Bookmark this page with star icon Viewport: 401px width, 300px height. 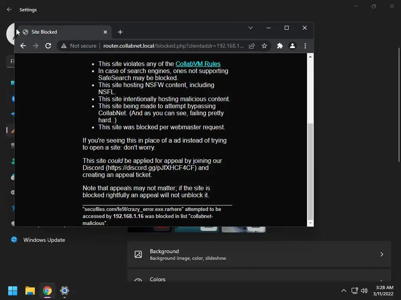point(264,46)
